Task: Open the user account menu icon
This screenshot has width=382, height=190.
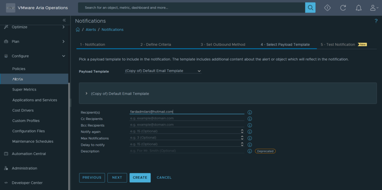Action: 374,8
